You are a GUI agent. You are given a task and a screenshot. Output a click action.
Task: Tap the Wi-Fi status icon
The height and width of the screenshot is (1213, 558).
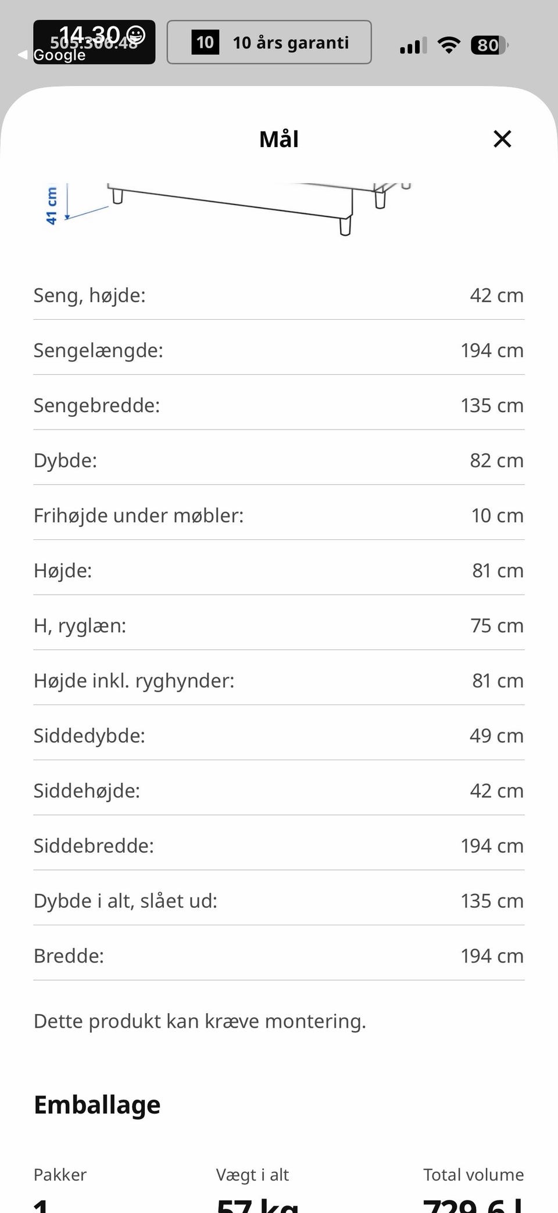448,45
